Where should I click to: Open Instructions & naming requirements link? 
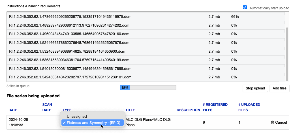(33, 6)
